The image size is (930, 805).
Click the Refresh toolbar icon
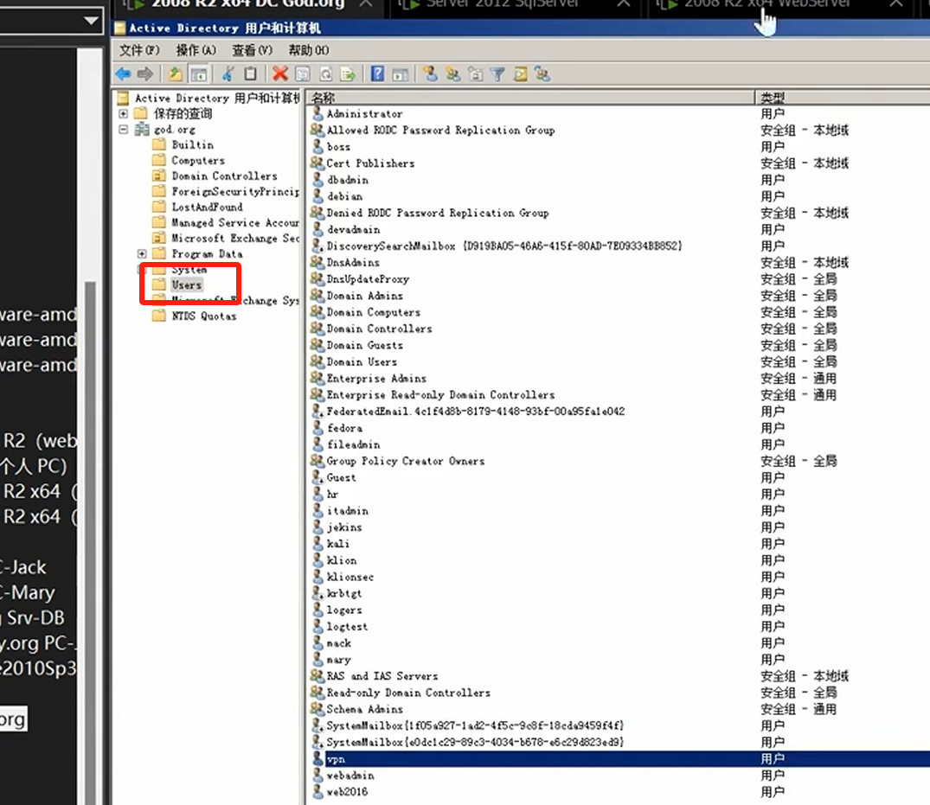click(x=325, y=74)
